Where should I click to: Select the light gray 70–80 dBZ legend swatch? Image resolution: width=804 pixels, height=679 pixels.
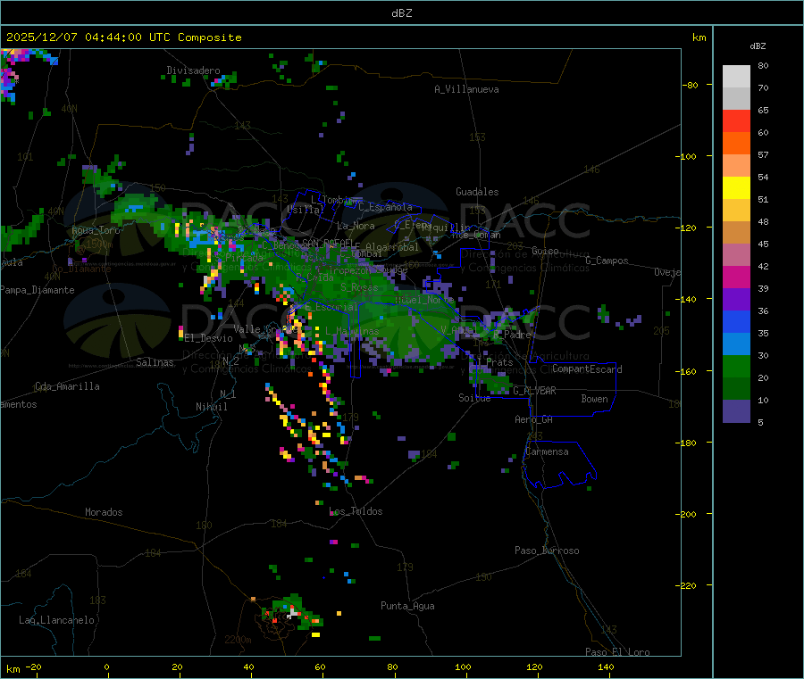tap(736, 77)
